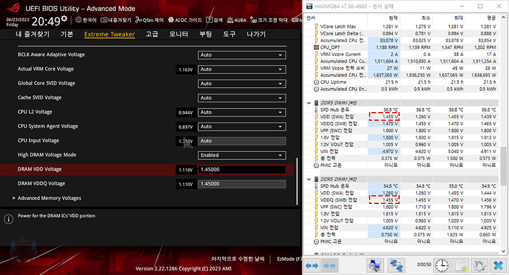Open AURA lighting control
This screenshot has height=275, width=509.
pos(237,20)
